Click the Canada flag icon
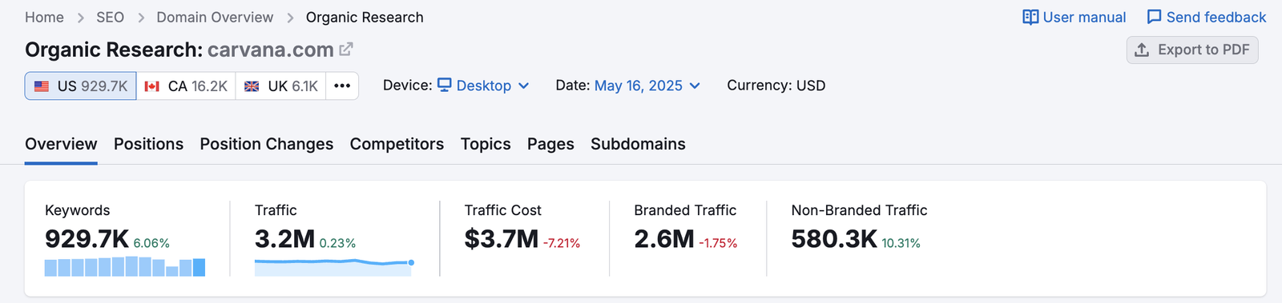 click(152, 86)
